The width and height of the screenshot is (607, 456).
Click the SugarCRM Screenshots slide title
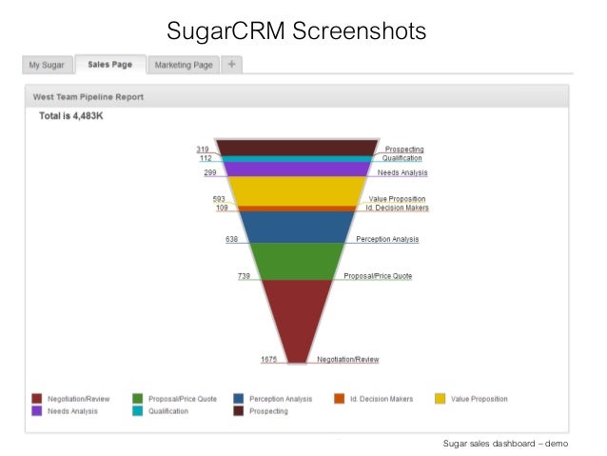click(297, 30)
